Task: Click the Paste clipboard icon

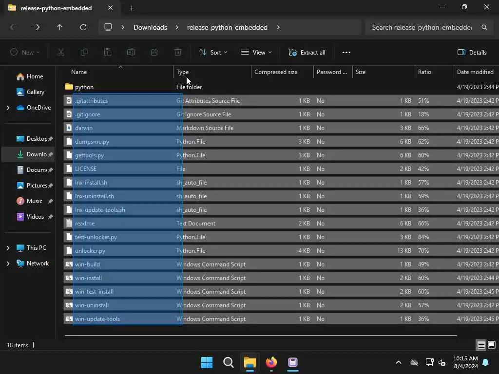Action: 108,53
